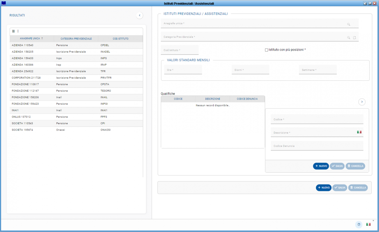379x232 pixels.
Task: Collapse the Risultati panel with chevron
Action: coord(140,15)
